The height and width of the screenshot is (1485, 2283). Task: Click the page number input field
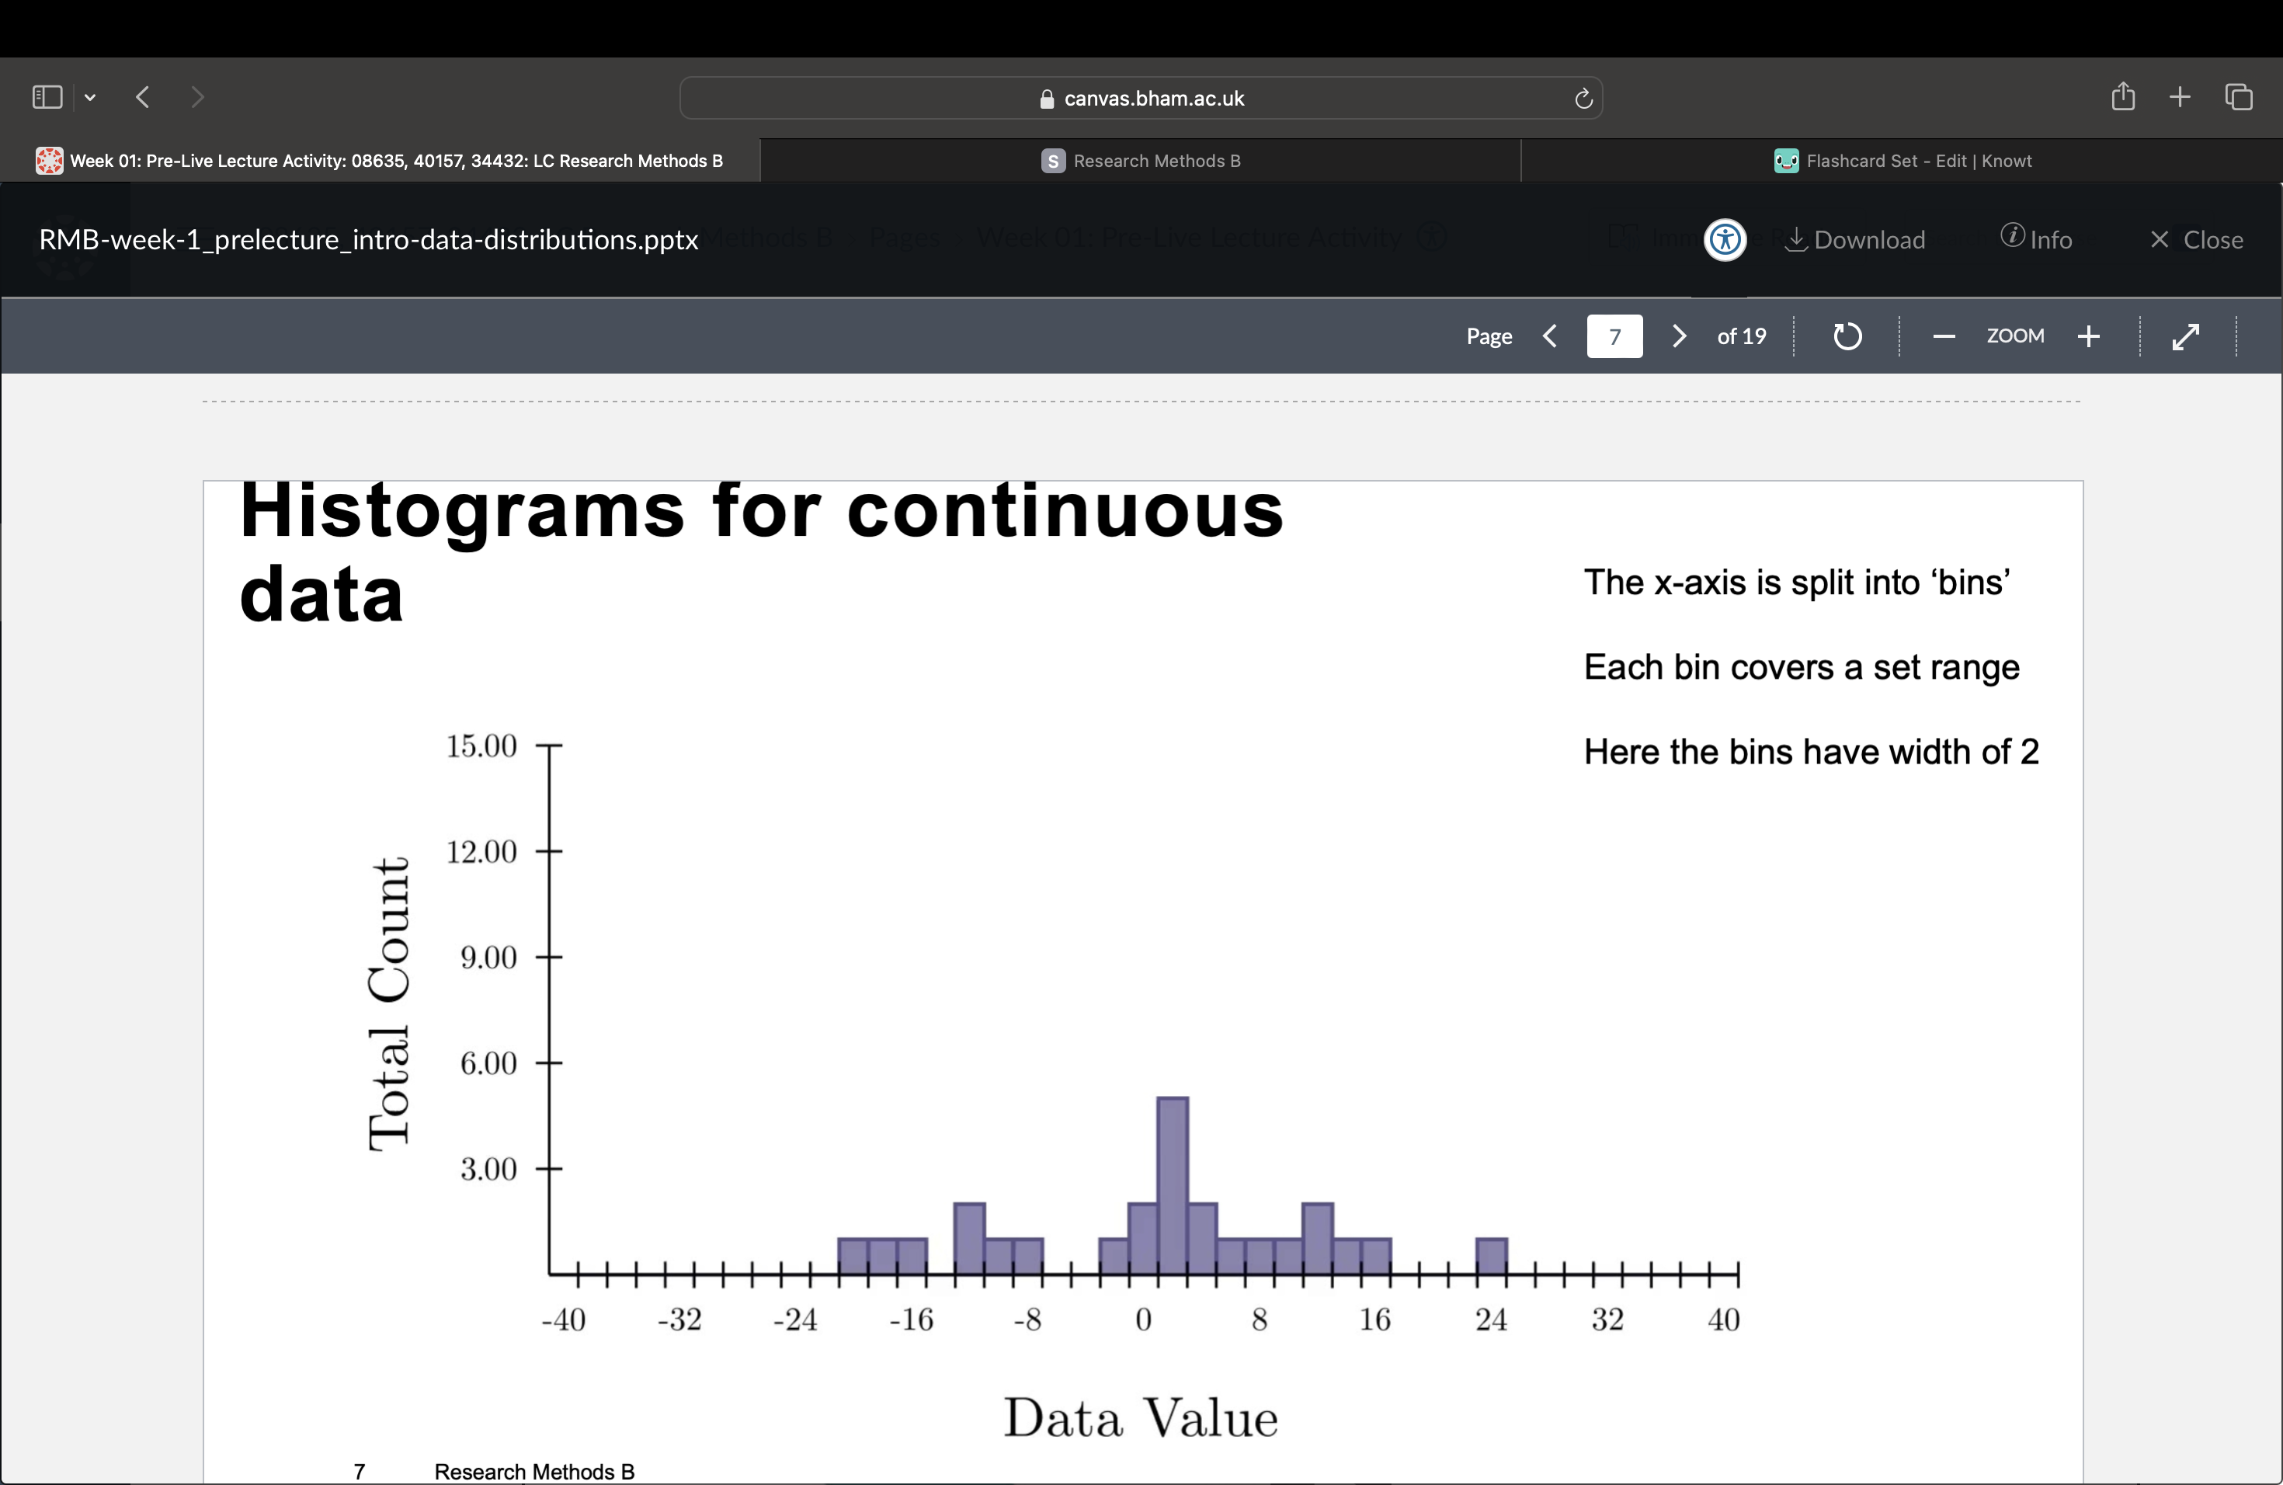click(1614, 336)
